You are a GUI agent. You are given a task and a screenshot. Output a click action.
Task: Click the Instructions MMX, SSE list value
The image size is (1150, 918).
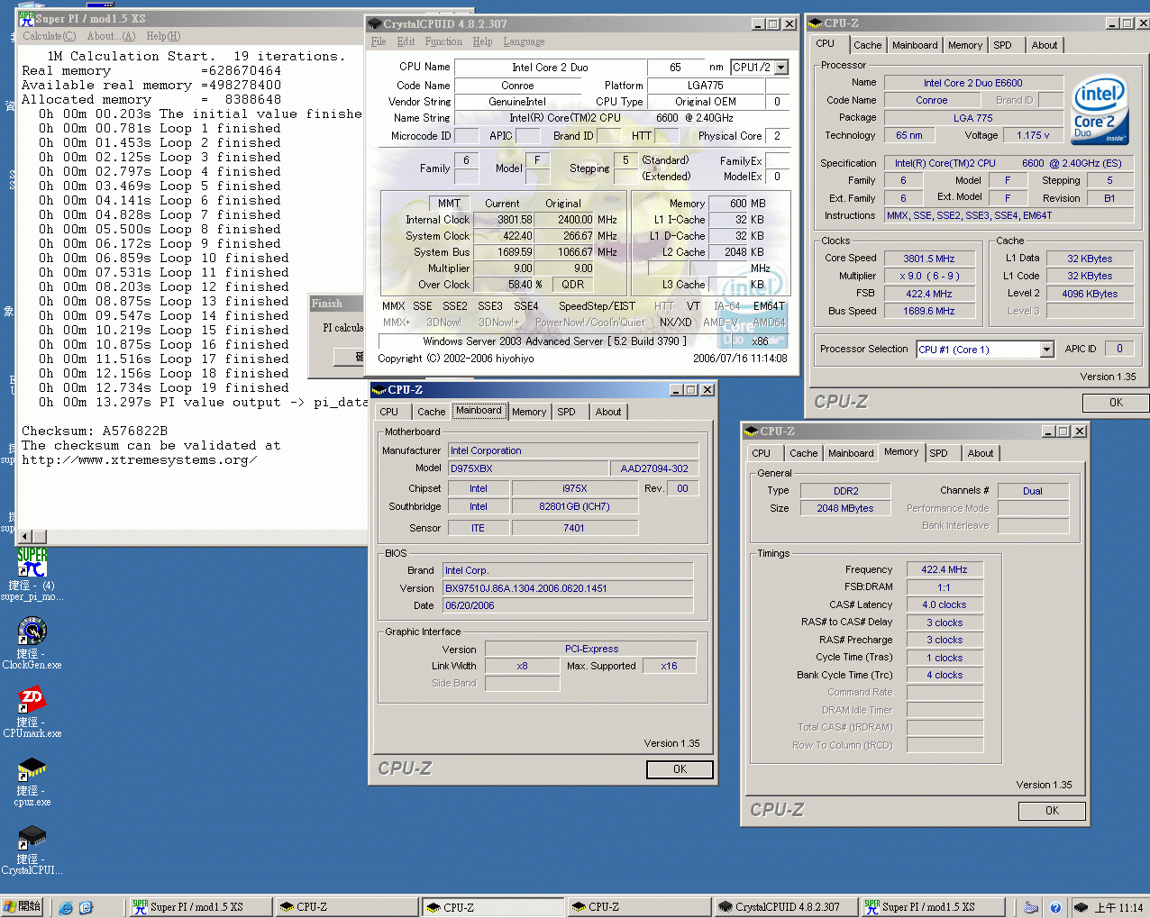click(1009, 215)
